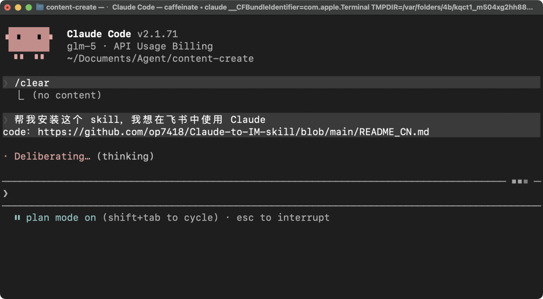Click the Deliberating… (thinking) status text

tap(84, 157)
